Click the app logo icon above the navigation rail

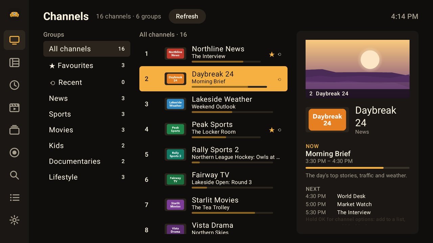(x=14, y=15)
